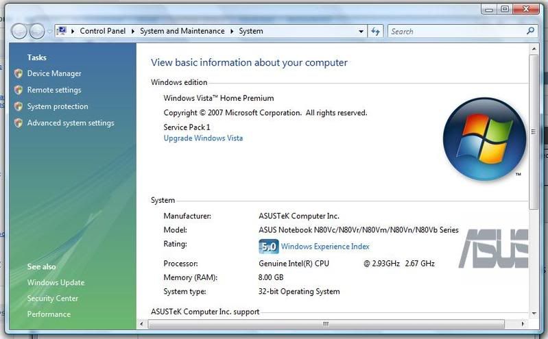Select System and Maintenance breadcrumb

[182, 31]
